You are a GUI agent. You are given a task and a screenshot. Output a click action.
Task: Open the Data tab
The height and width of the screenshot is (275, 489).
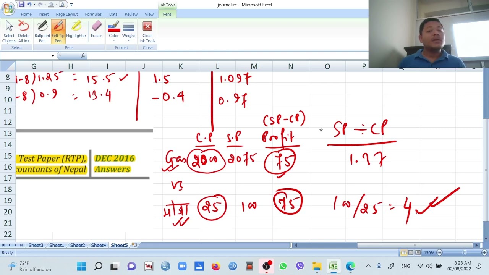113,14
